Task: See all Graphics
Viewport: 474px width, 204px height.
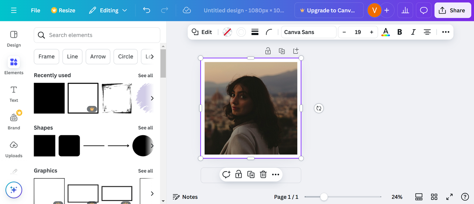Action: 146,171
